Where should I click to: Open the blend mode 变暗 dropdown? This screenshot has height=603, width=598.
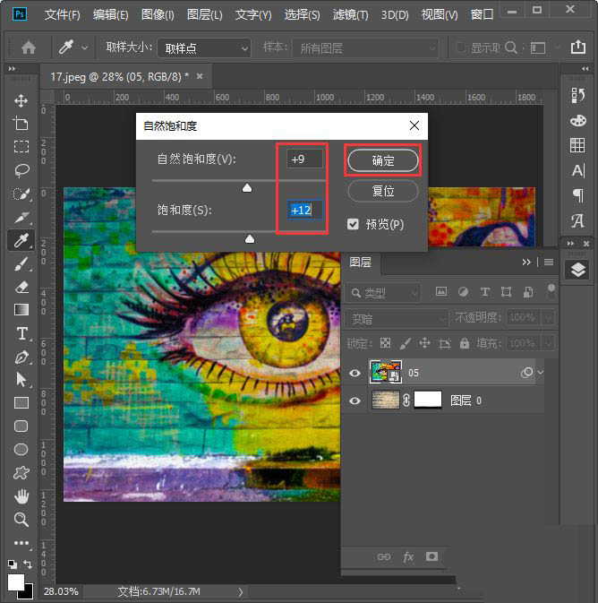click(x=397, y=319)
